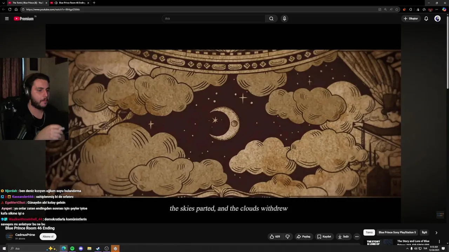This screenshot has height=252, width=449.
Task: Show hidden system tray icons chevron
Action: (407, 248)
